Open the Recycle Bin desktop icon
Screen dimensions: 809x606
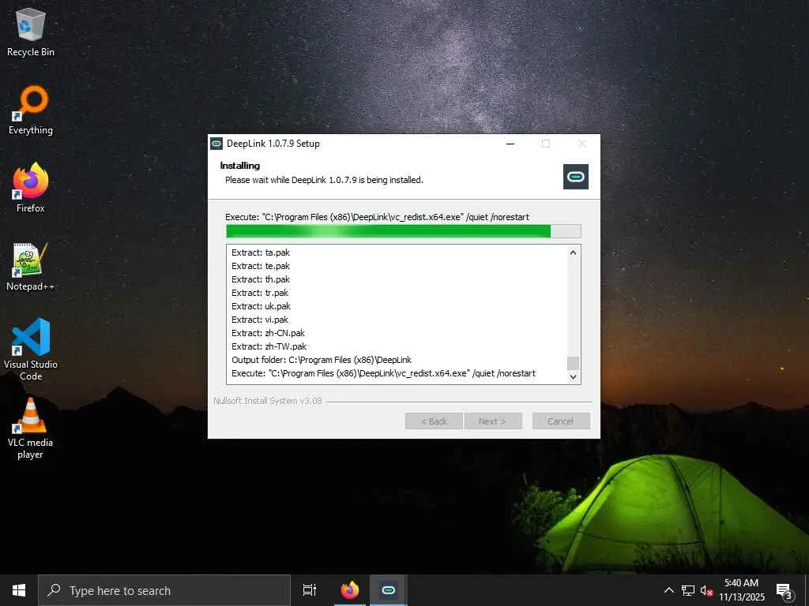pyautogui.click(x=31, y=32)
